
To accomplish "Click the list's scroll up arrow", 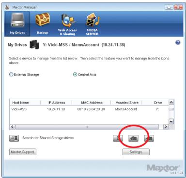I will click(171, 102).
